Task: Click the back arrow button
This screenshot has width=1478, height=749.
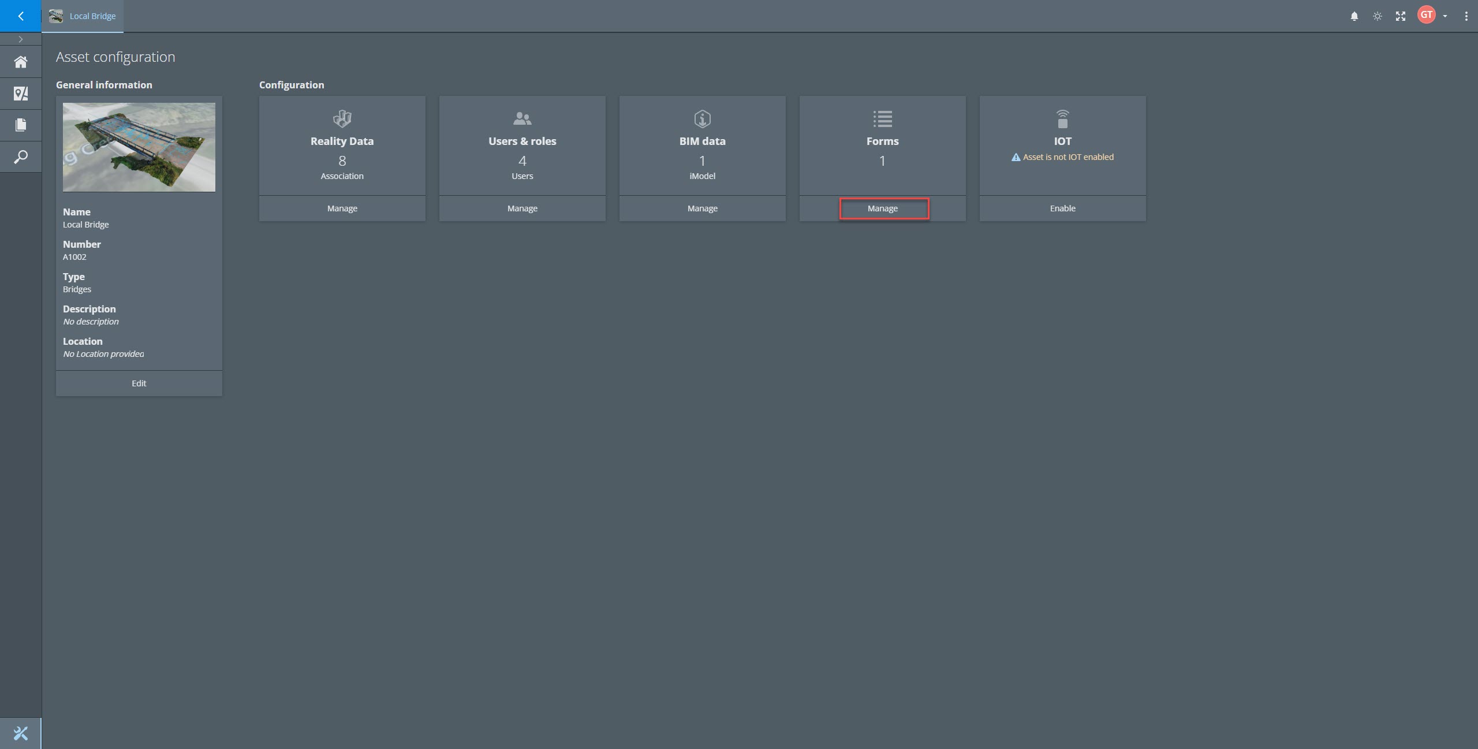Action: [21, 16]
